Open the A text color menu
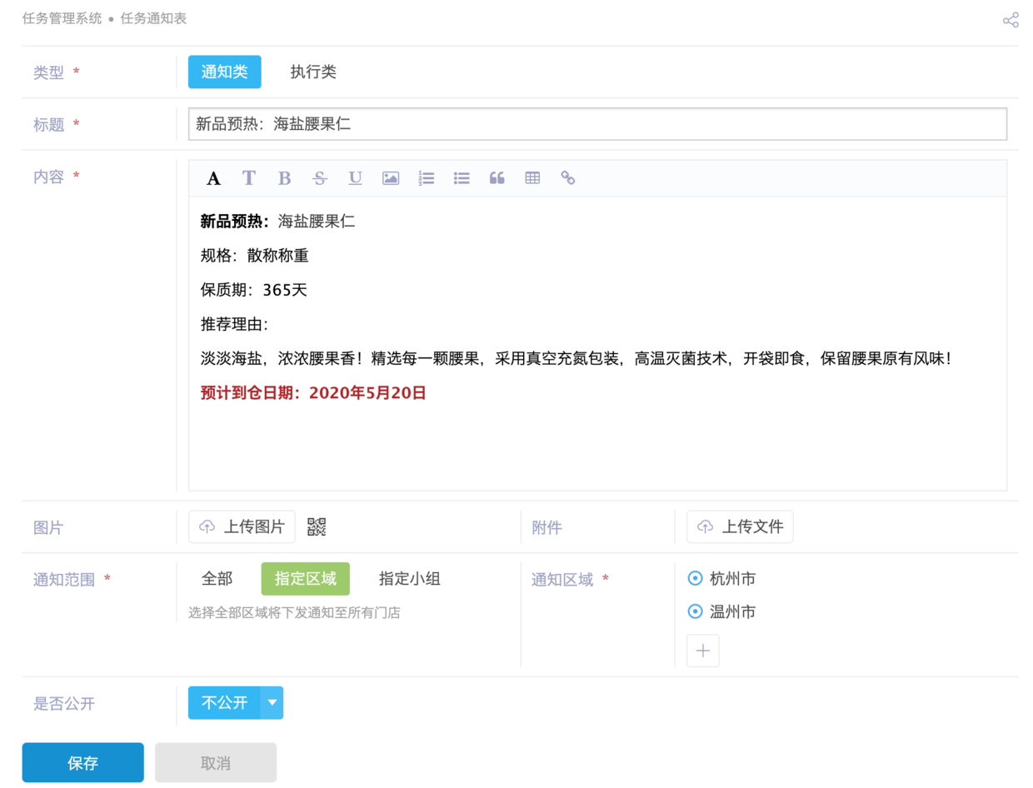 click(x=214, y=177)
